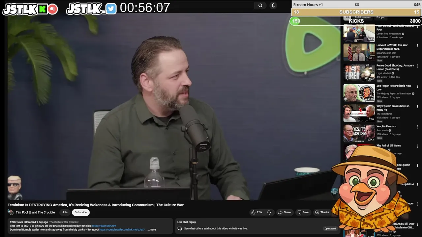Click the Thanks button

[x=322, y=212]
